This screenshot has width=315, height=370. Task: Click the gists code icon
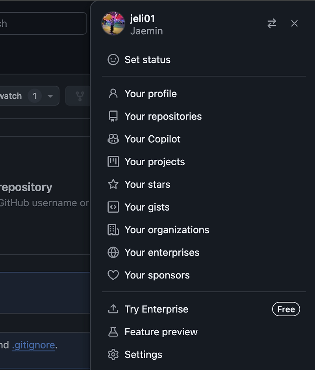coord(113,207)
